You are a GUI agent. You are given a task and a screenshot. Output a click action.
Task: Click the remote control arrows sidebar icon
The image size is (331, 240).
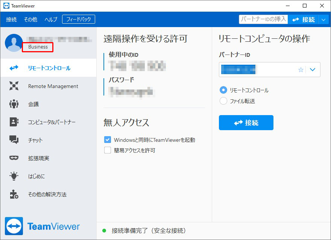coord(14,68)
